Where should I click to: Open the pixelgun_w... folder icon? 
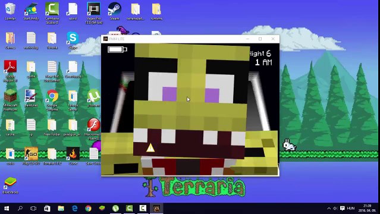(73, 127)
